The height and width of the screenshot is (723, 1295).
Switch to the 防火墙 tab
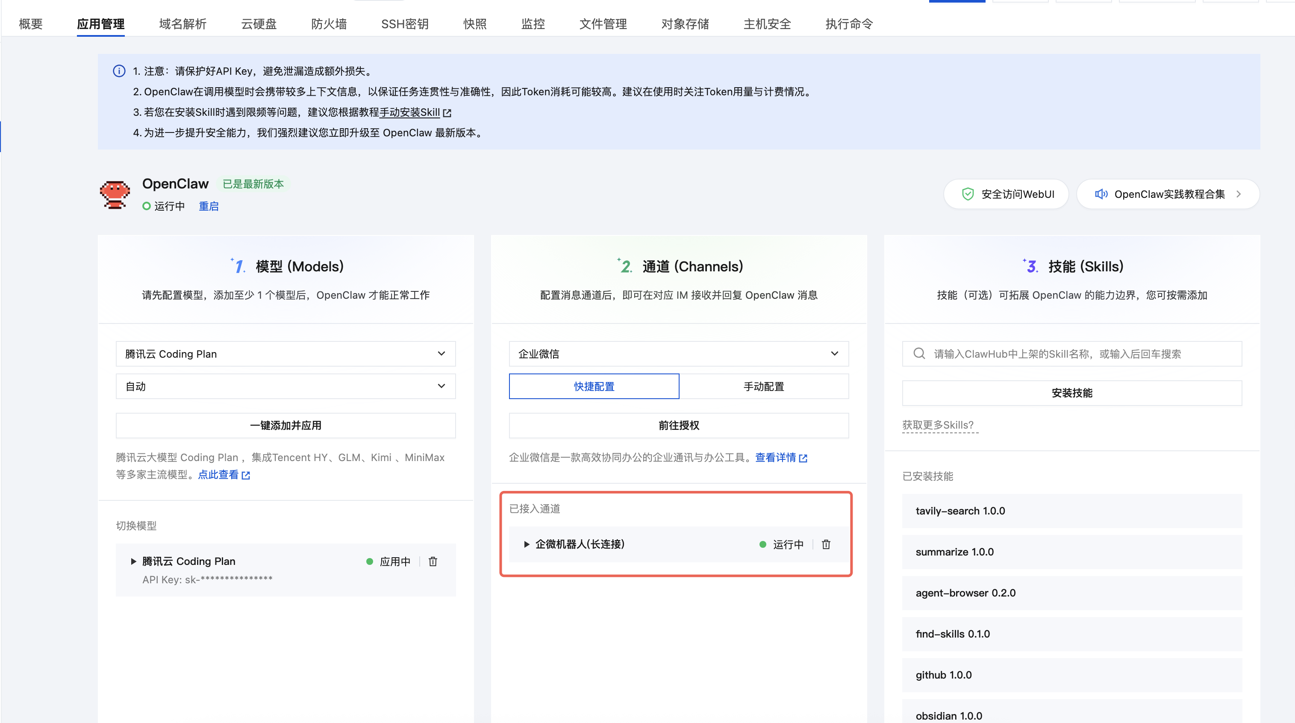coord(329,24)
